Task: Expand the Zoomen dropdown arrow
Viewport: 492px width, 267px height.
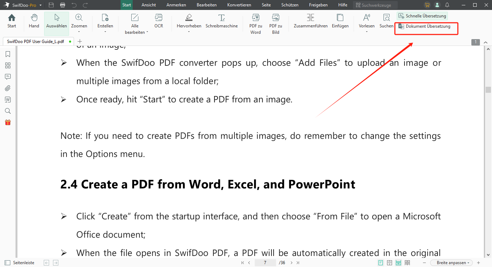Action: click(x=79, y=32)
